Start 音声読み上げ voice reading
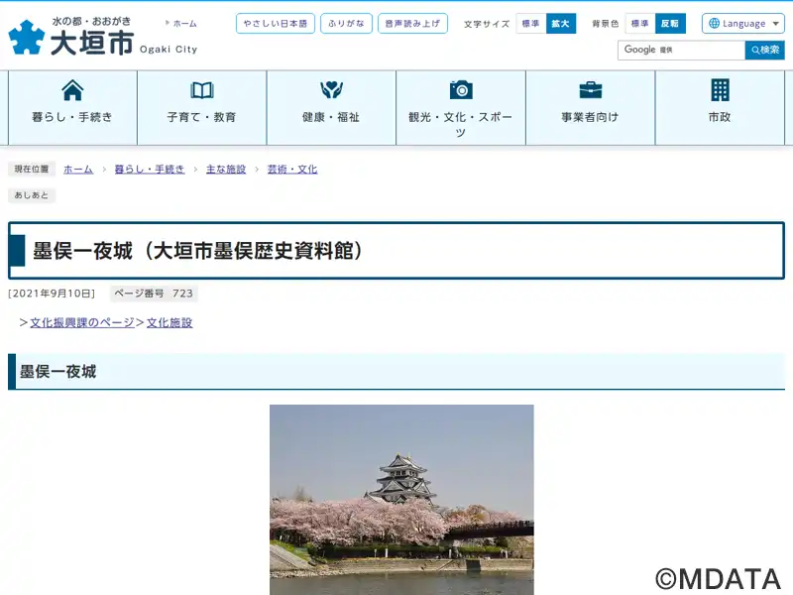 pos(412,23)
